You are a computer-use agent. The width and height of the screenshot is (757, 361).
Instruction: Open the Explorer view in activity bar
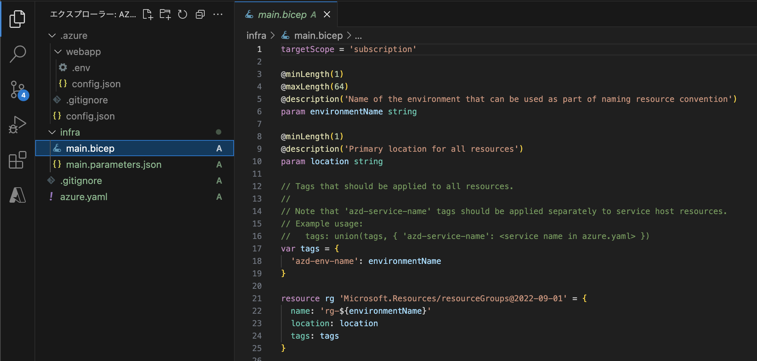pyautogui.click(x=17, y=19)
